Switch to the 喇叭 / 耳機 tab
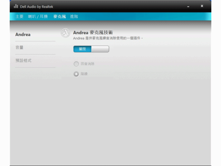The width and height of the screenshot is (221, 166). point(38,17)
